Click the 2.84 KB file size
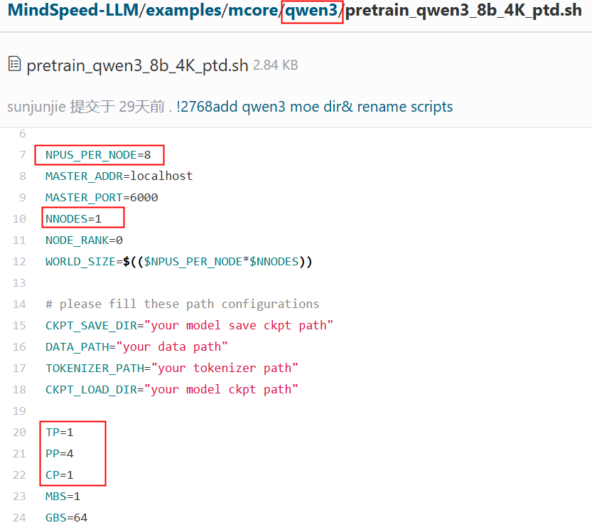This screenshot has height=530, width=592. coord(275,65)
